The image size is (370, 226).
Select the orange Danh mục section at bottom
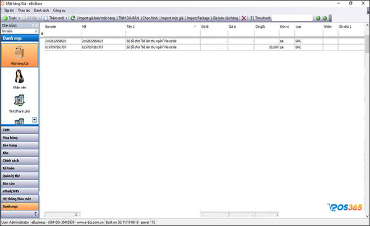point(20,206)
